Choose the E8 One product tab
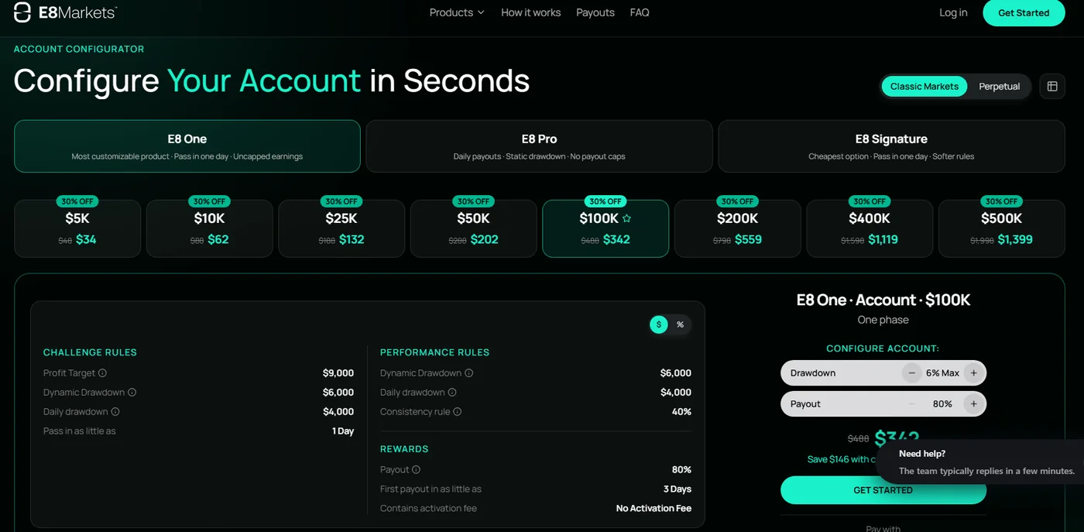 (x=187, y=146)
